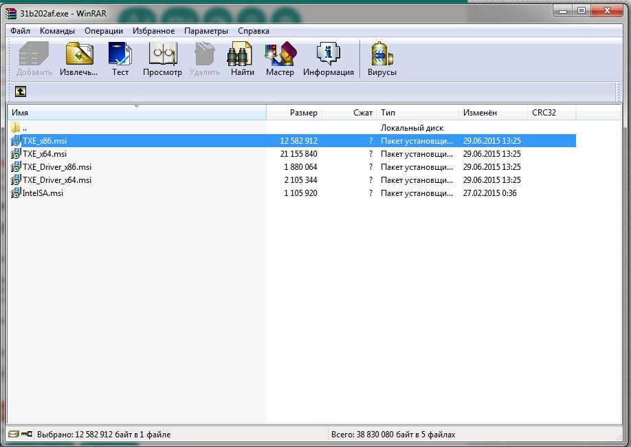Sort list by Изменён column header
The width and height of the screenshot is (631, 447).
coord(493,112)
